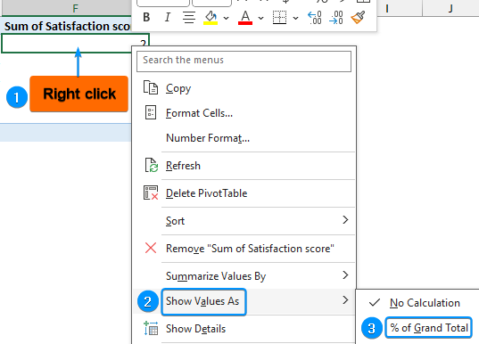This screenshot has width=479, height=344.
Task: Select the format painter brush icon
Action: point(358,18)
